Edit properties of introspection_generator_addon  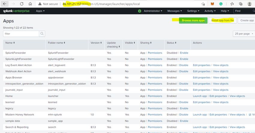click(x=202, y=84)
